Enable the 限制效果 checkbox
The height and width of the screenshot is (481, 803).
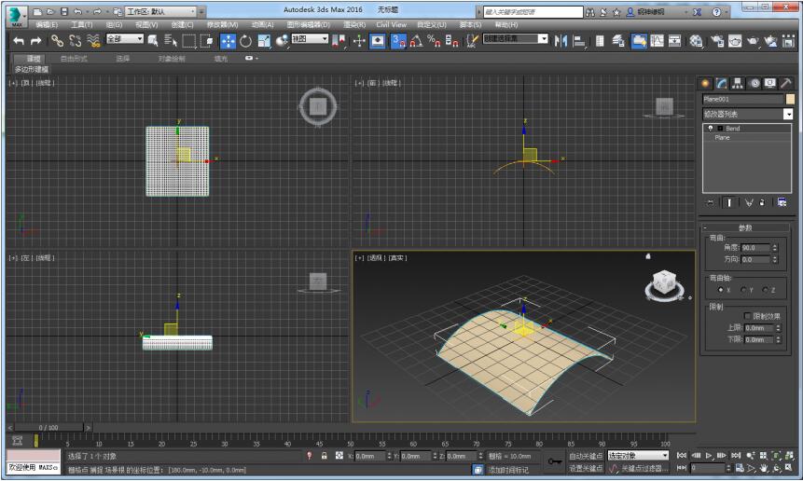coord(748,316)
